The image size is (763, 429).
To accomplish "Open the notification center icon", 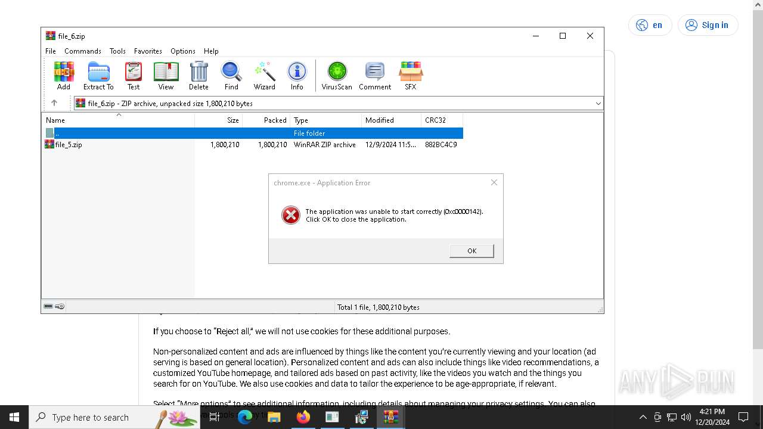I will point(743,417).
